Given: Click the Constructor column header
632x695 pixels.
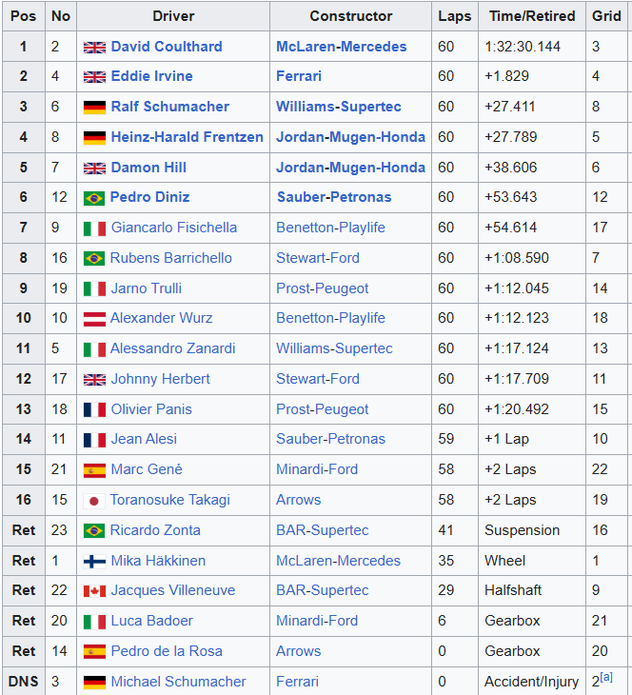Looking at the screenshot, I should coord(350,16).
